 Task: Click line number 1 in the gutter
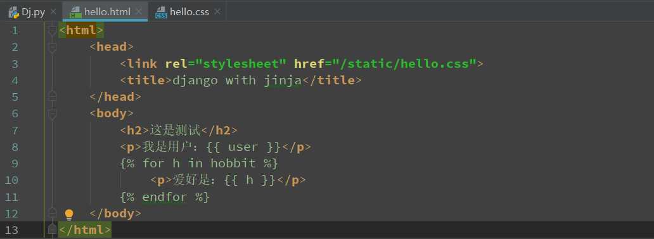15,30
